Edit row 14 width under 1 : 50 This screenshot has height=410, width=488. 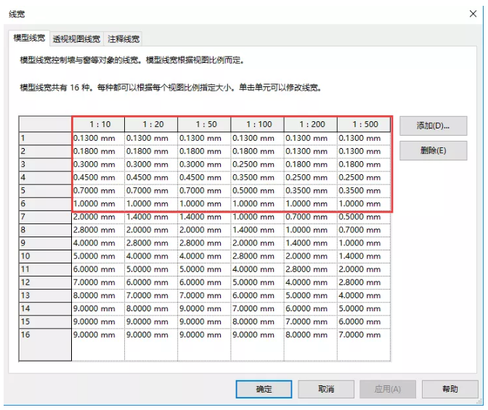(204, 308)
